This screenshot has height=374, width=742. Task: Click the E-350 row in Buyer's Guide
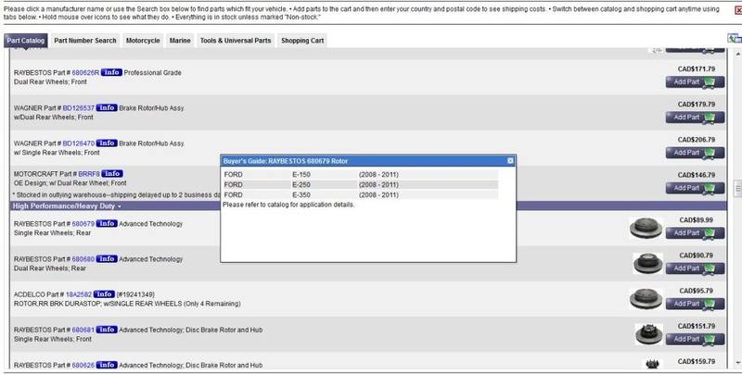(361, 194)
